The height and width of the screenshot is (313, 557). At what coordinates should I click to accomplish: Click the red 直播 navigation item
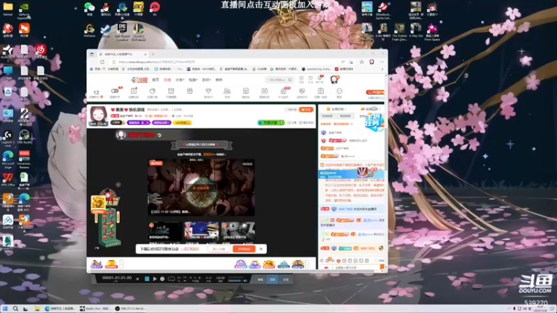pos(167,80)
